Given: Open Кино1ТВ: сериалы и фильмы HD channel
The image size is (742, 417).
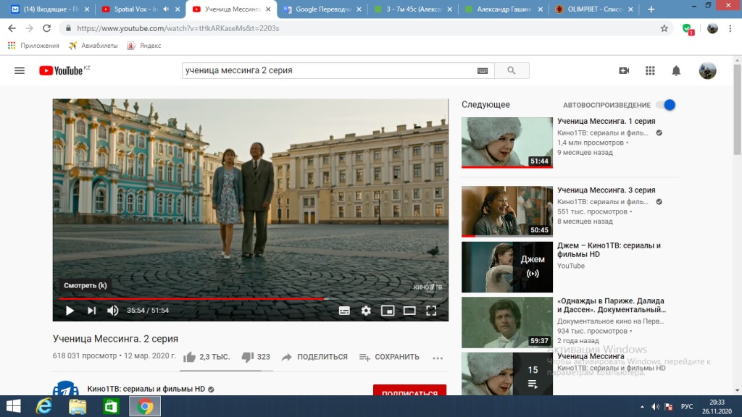Looking at the screenshot, I should [x=146, y=389].
